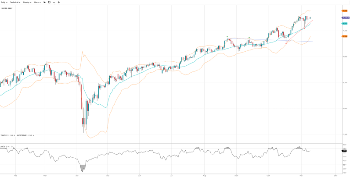Open VWAP indicator settings gear

click(12, 135)
